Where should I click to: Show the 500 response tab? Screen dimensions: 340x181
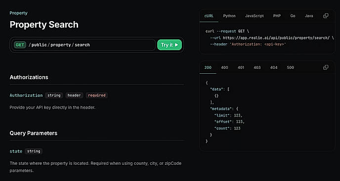291,67
